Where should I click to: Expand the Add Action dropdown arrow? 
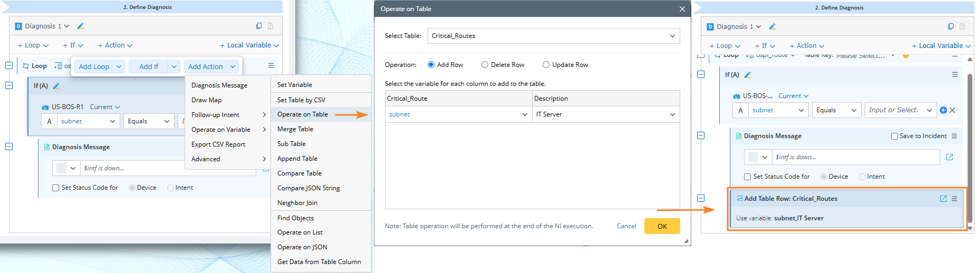coord(233,66)
